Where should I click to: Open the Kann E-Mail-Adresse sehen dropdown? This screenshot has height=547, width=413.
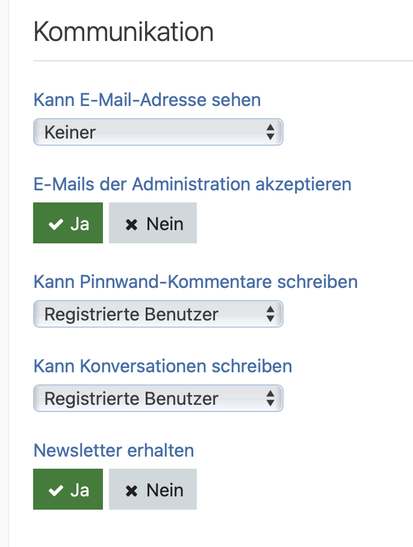[158, 132]
